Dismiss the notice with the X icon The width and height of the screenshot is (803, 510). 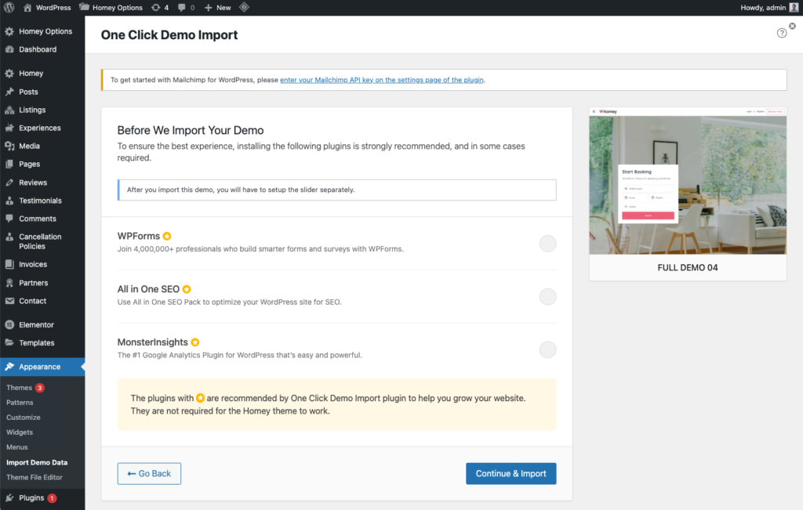[x=792, y=26]
